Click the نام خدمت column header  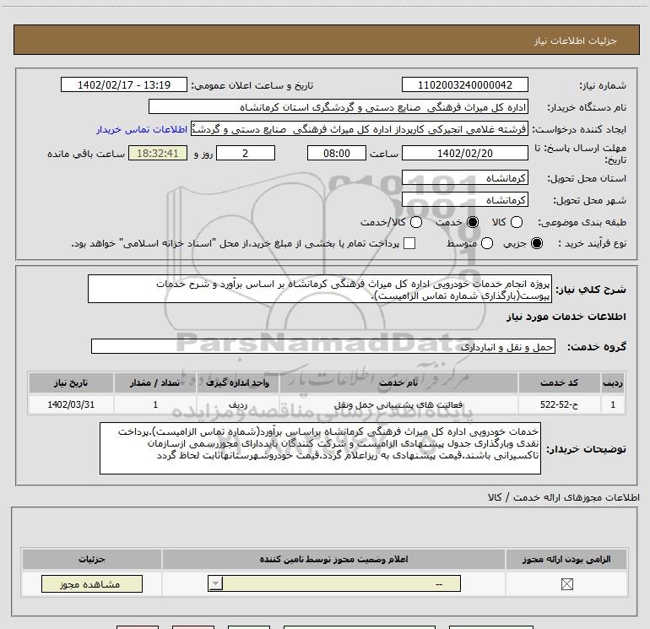398,382
